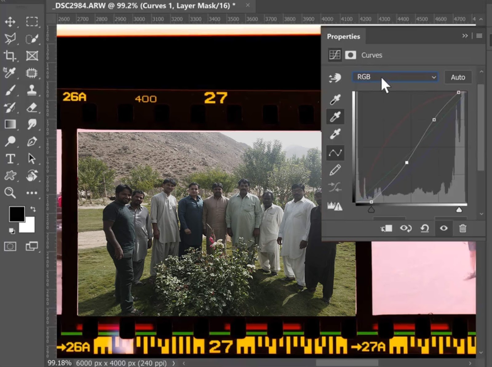Viewport: 492px width, 367px height.
Task: Expand the status bar document info chevron
Action: pos(173,363)
